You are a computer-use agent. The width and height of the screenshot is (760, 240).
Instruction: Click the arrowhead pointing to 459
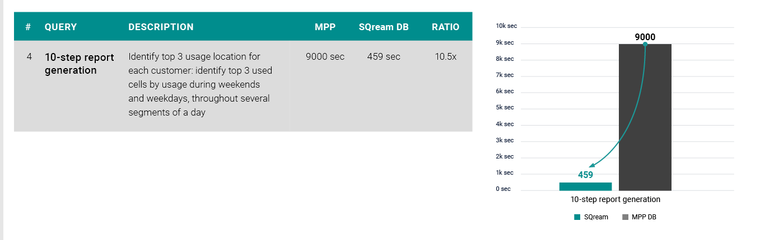[592, 165]
